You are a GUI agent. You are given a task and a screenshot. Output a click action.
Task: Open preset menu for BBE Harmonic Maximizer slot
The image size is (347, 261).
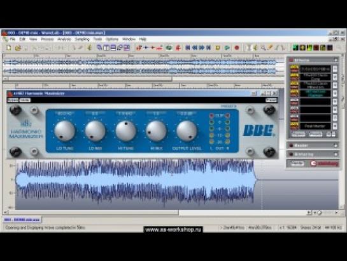click(335, 94)
